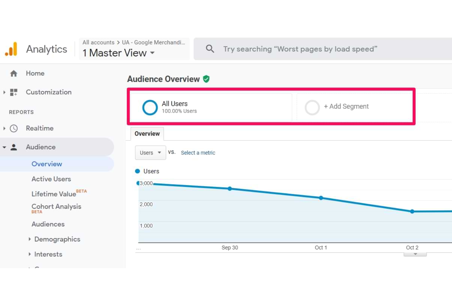Viewport: 452px width, 302px height.
Task: Click the blue Users legend dot
Action: pos(137,171)
